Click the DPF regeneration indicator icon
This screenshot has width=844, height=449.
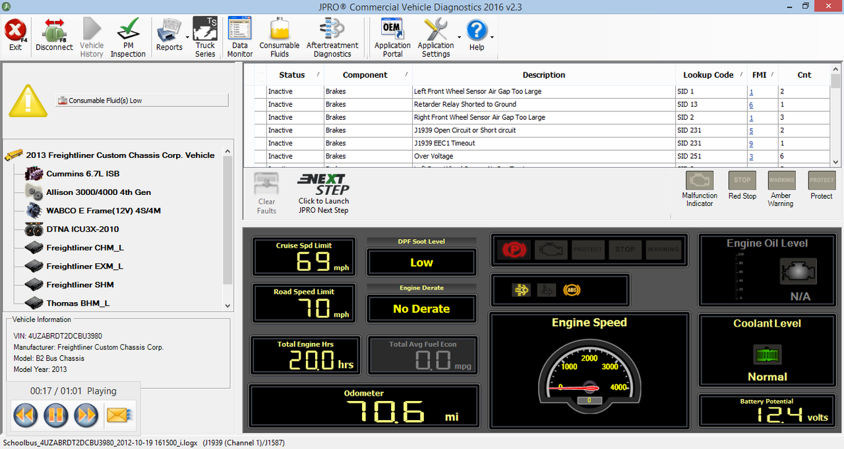[x=521, y=290]
